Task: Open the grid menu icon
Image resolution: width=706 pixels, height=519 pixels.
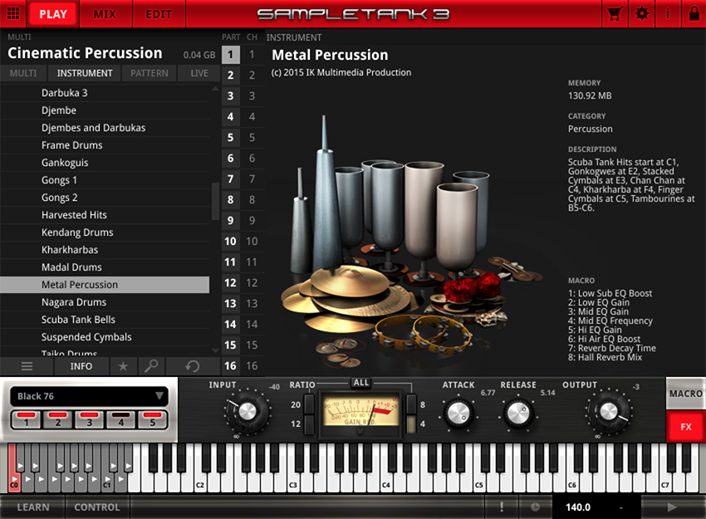Action: [x=13, y=13]
